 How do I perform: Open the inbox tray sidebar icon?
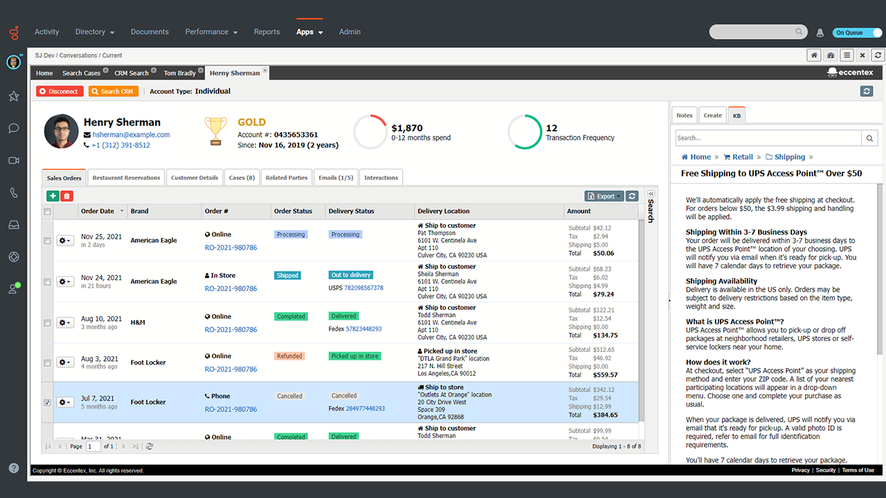(13, 225)
